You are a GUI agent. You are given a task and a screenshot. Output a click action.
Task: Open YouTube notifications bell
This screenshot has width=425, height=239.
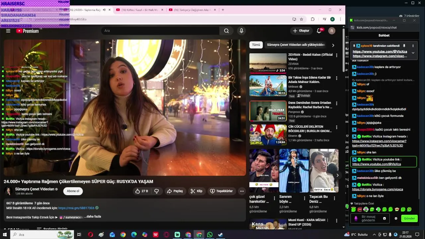[x=319, y=31]
